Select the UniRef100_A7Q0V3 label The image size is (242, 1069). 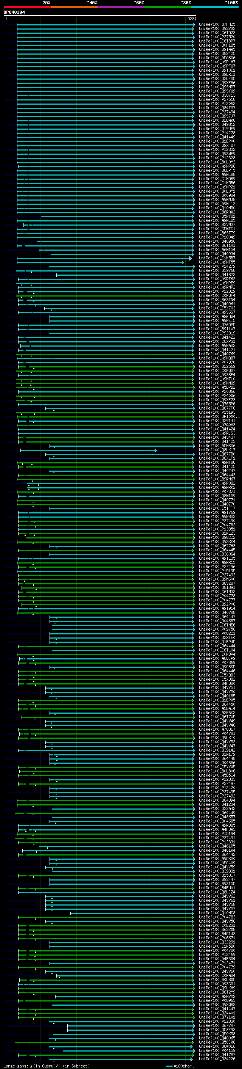pyautogui.click(x=217, y=425)
